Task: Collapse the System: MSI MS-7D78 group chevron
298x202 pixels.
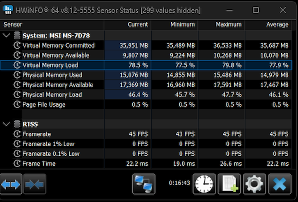Action: [x=6, y=35]
